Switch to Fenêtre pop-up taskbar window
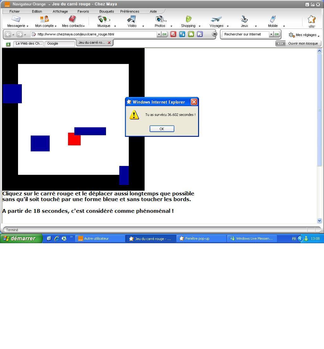 point(201,238)
